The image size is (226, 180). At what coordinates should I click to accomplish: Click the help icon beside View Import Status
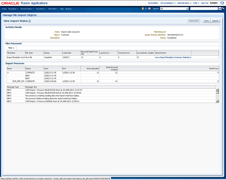point(30,21)
